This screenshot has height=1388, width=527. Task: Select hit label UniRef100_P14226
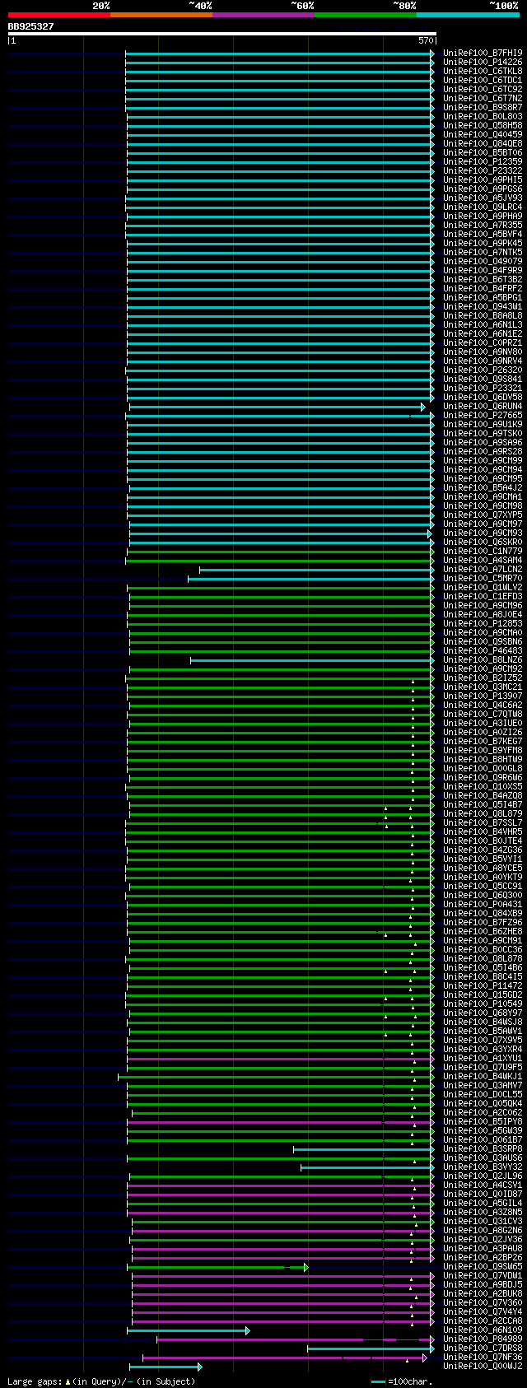(483, 62)
